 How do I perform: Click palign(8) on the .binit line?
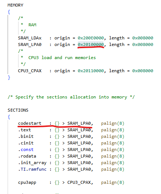pos(113,136)
